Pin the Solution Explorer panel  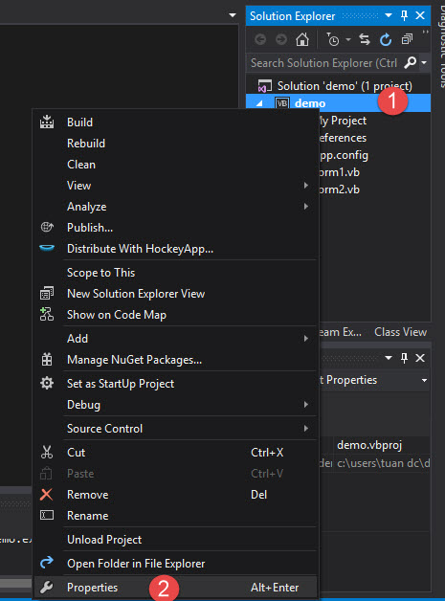coord(404,15)
